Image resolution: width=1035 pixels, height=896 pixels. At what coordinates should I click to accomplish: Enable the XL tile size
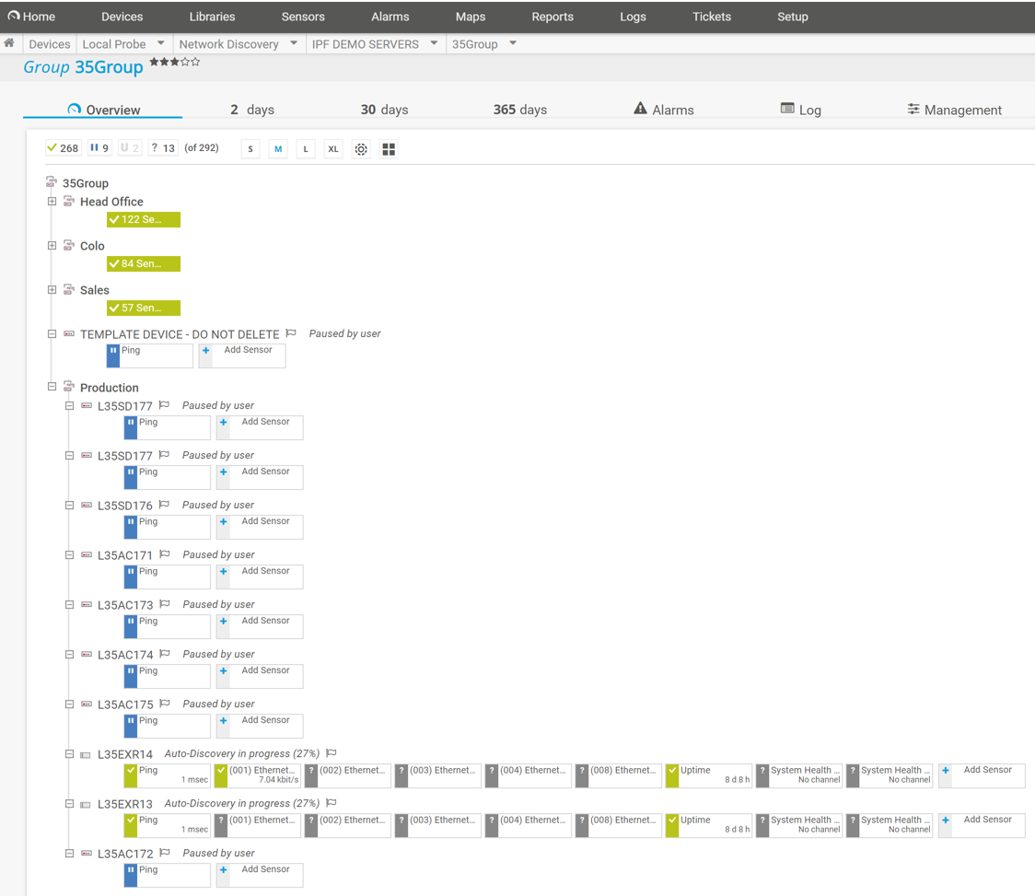click(x=332, y=148)
